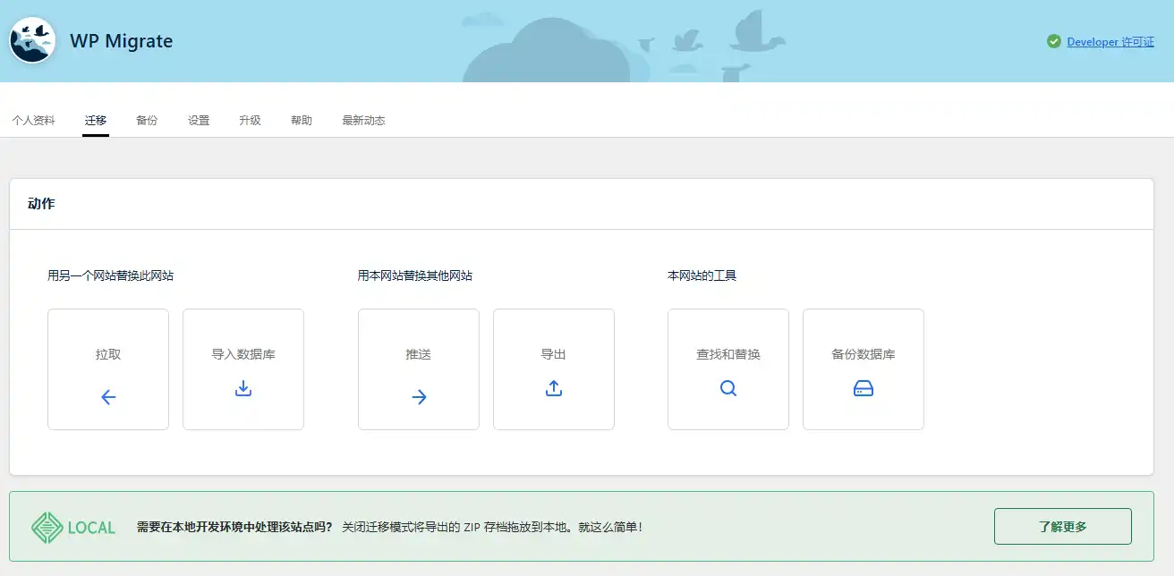This screenshot has width=1174, height=576.
Task: Click the WP Migrate bird logo
Action: 32,39
